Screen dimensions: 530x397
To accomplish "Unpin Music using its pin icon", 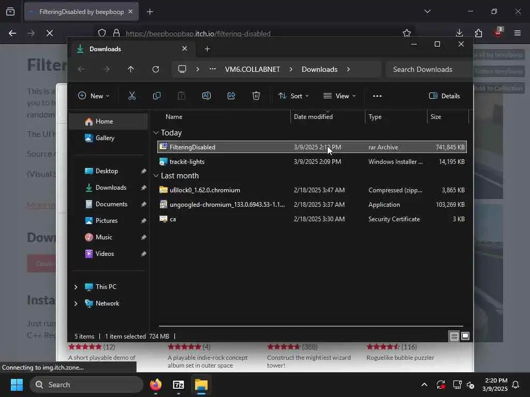I will [144, 237].
